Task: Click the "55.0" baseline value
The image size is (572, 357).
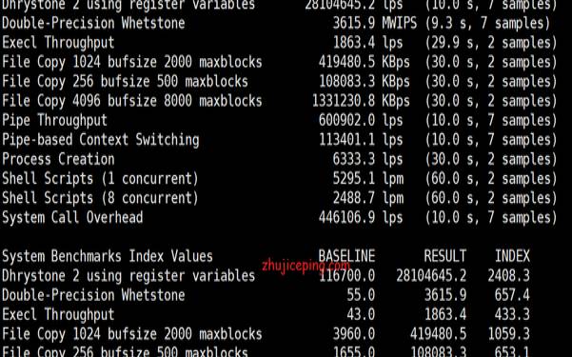Action: [361, 295]
